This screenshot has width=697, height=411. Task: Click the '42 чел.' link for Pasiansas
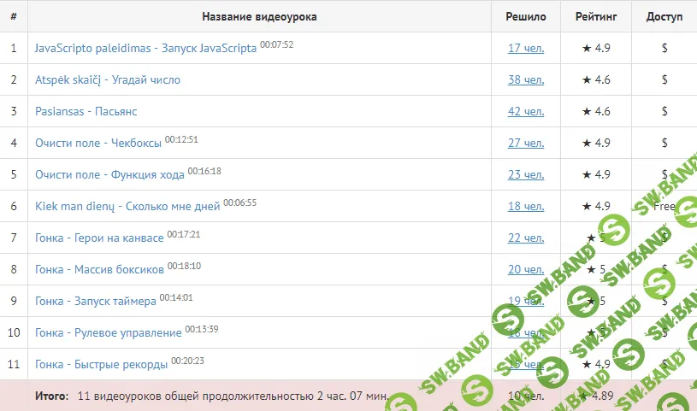pos(525,112)
